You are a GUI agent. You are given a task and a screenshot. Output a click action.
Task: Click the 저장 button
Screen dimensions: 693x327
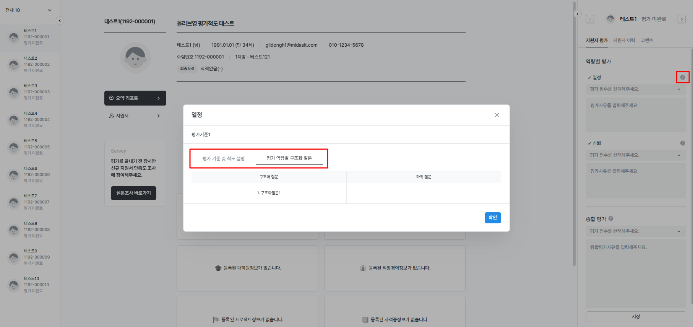pyautogui.click(x=636, y=317)
